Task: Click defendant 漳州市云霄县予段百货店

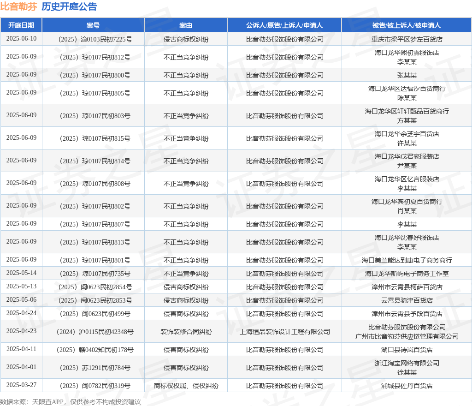Action: [x=407, y=314]
